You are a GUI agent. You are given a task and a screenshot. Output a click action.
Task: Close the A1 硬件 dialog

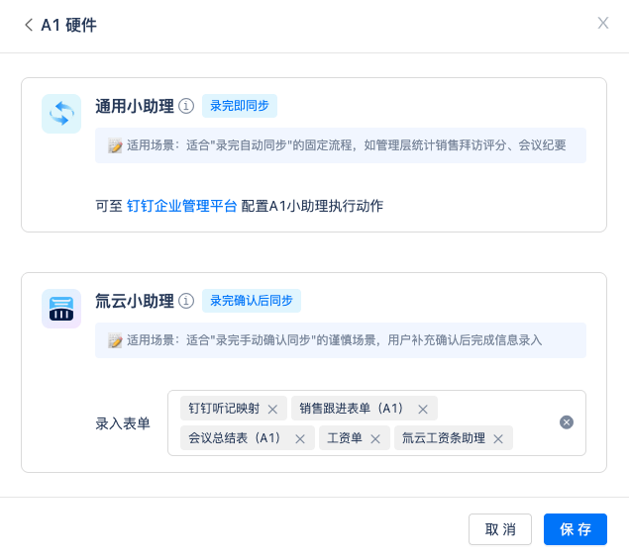coord(603,23)
